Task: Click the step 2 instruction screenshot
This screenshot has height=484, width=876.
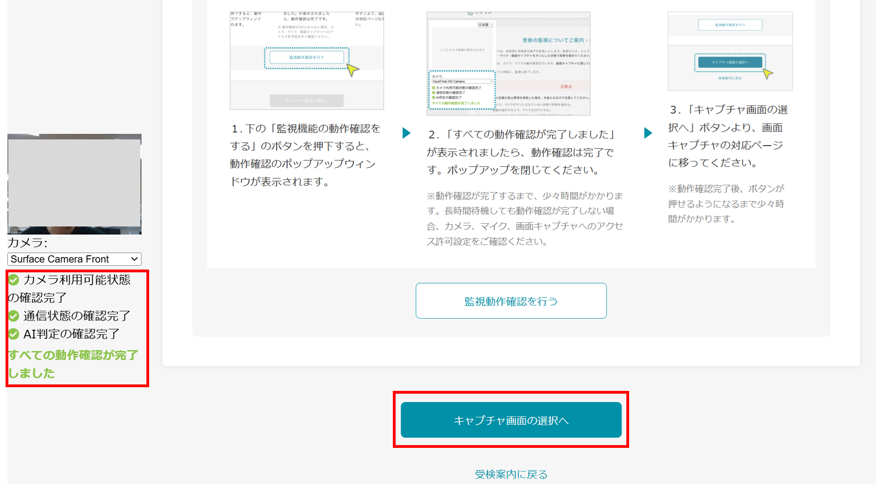Action: (x=508, y=63)
